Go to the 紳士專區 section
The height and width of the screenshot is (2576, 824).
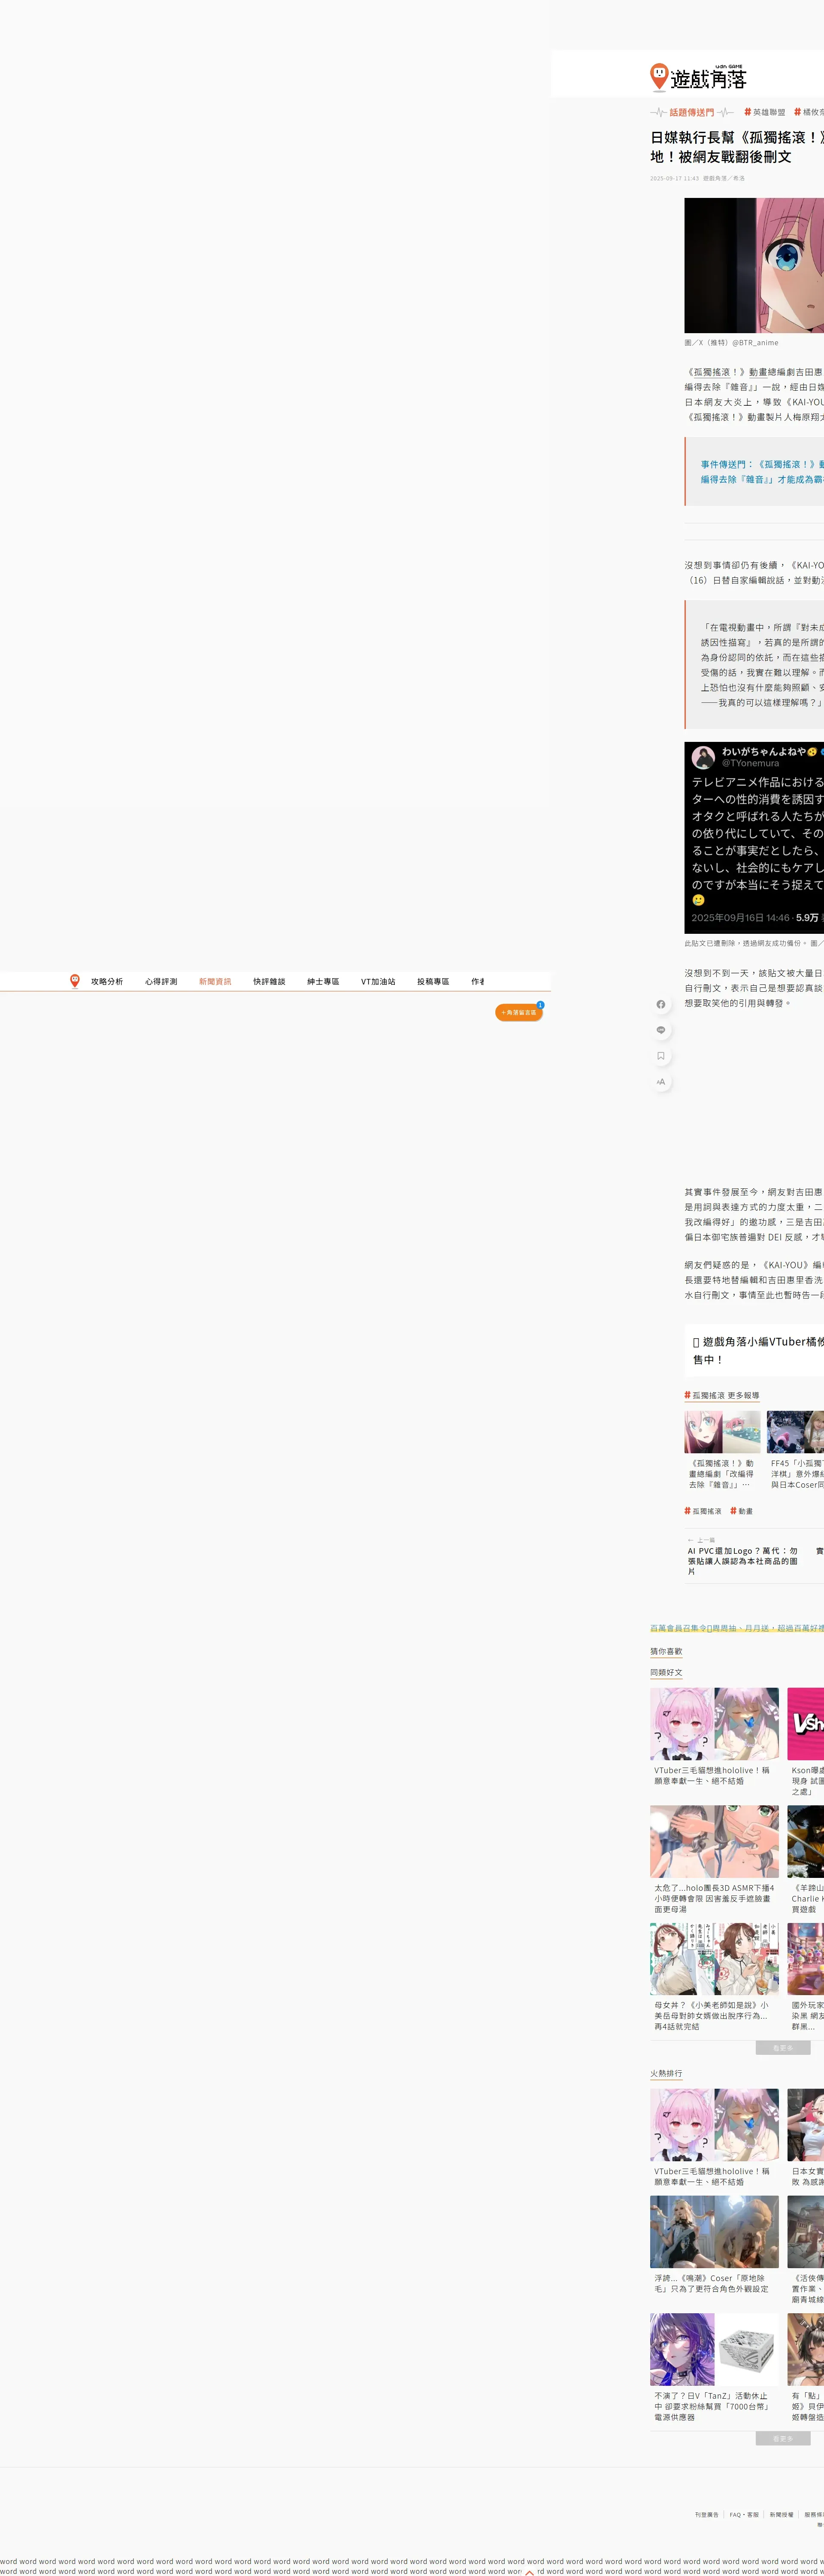click(x=323, y=982)
